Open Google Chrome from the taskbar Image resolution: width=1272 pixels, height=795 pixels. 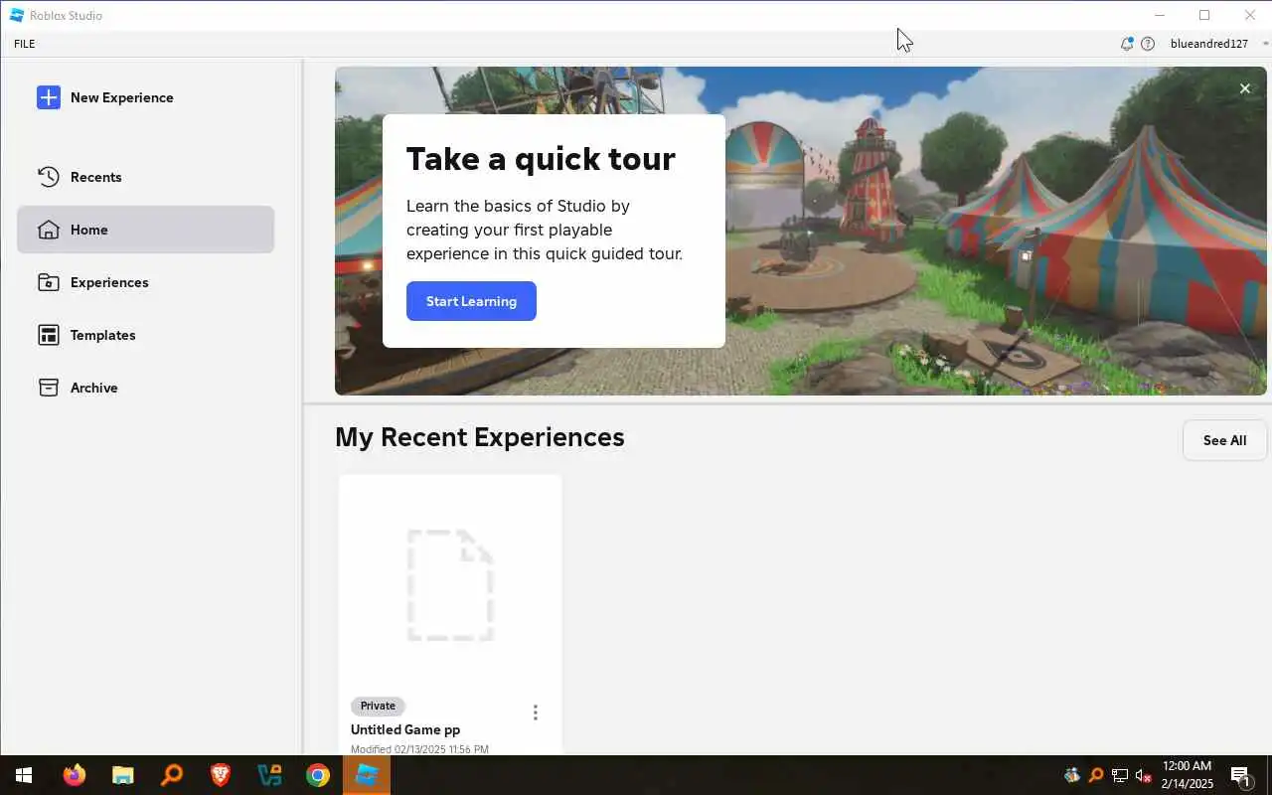tap(318, 775)
